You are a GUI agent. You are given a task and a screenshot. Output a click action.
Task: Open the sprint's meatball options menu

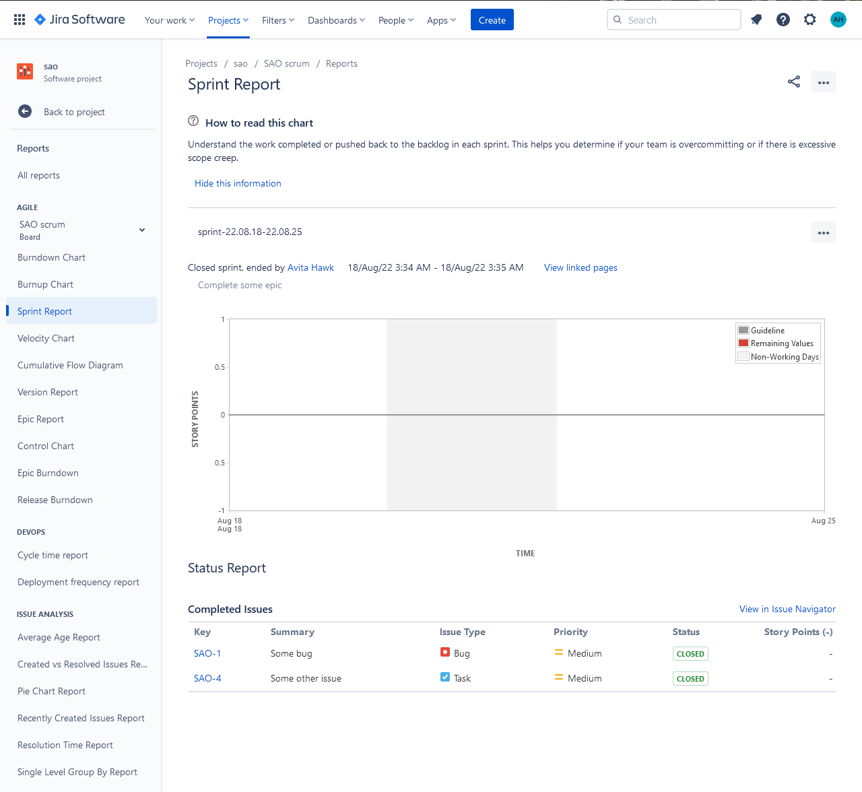point(823,232)
